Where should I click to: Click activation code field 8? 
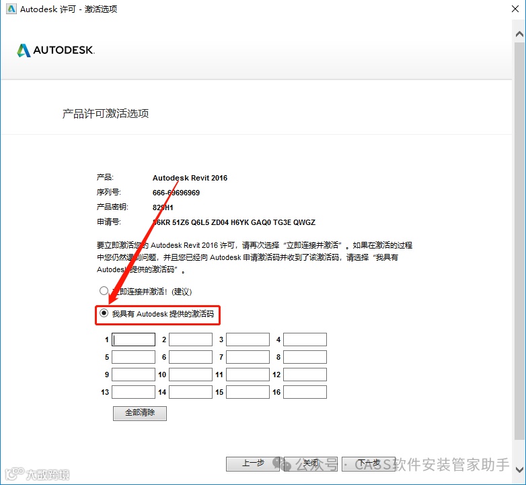click(305, 357)
